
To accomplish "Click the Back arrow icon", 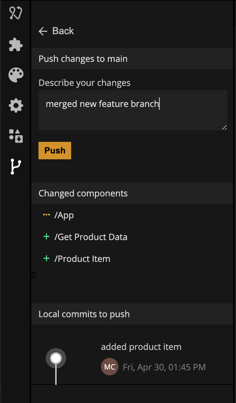I will pos(43,31).
